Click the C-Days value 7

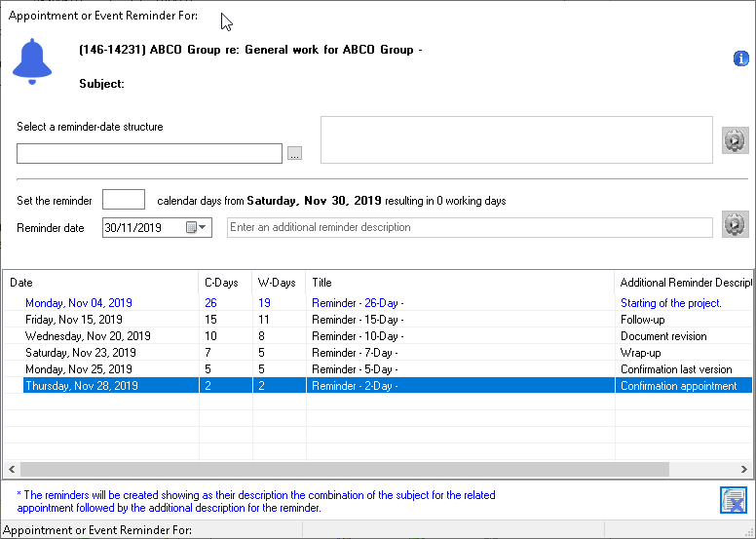[208, 352]
